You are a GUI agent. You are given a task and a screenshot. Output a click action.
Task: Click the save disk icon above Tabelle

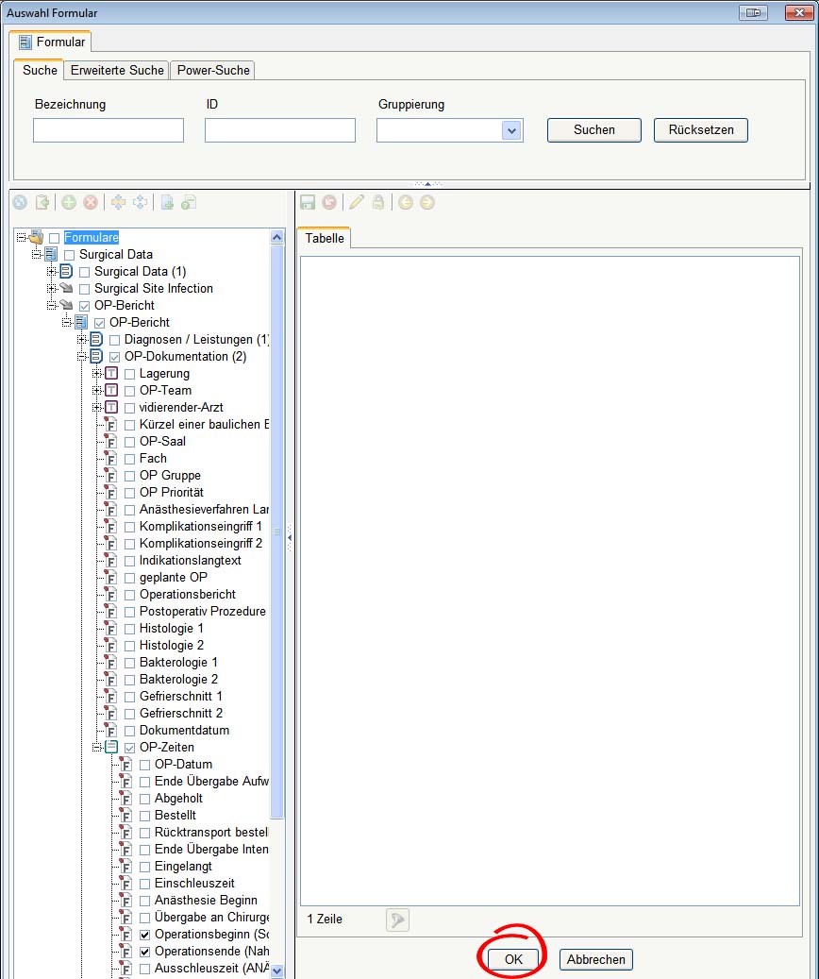coord(308,202)
